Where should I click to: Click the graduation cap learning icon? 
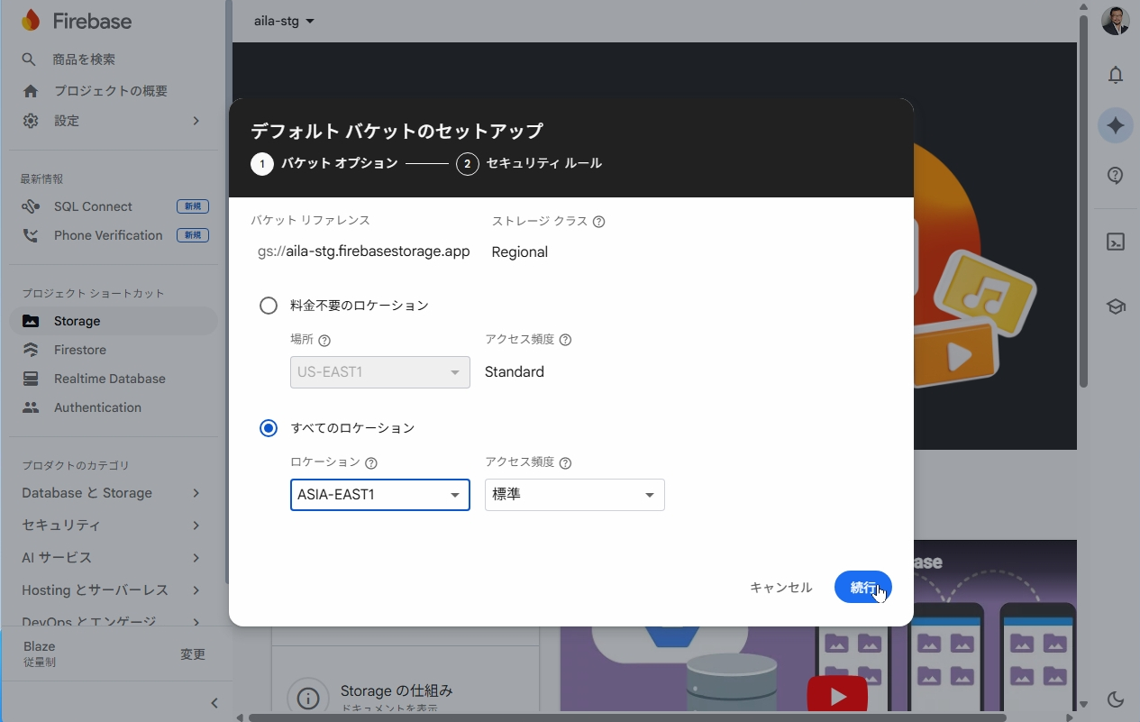pos(1116,306)
